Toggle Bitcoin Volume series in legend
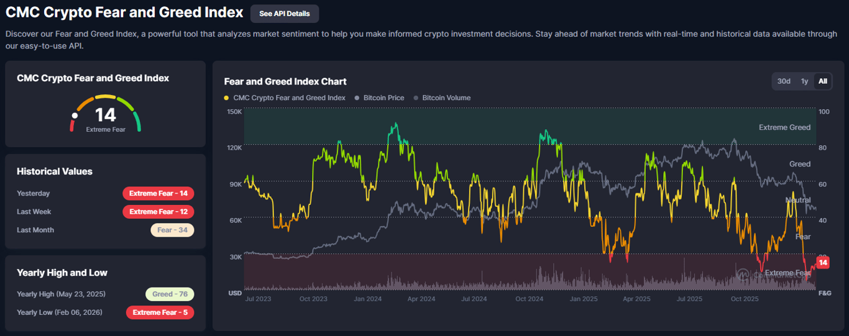849x336 pixels. coord(442,98)
